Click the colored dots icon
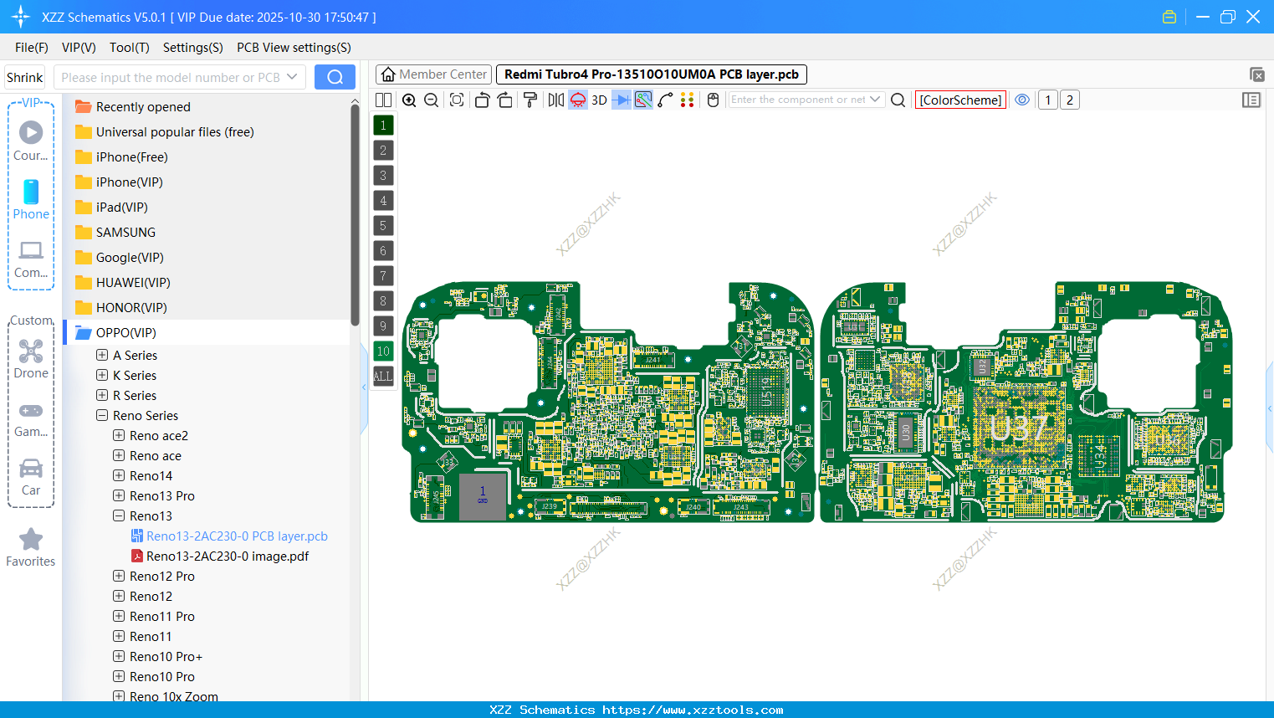Viewport: 1274px width, 718px height. click(688, 100)
